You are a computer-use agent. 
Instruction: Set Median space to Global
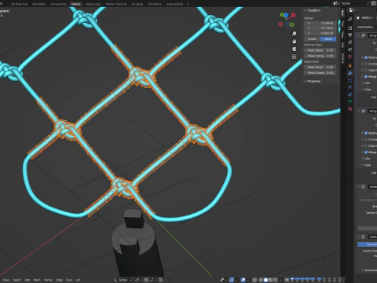(312, 39)
